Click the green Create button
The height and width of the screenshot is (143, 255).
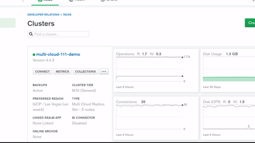[250, 23]
